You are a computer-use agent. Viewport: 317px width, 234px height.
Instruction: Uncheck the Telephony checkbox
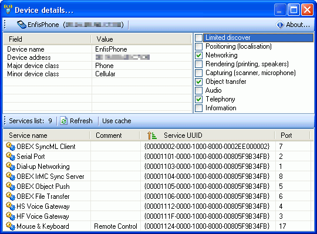pyautogui.click(x=199, y=99)
